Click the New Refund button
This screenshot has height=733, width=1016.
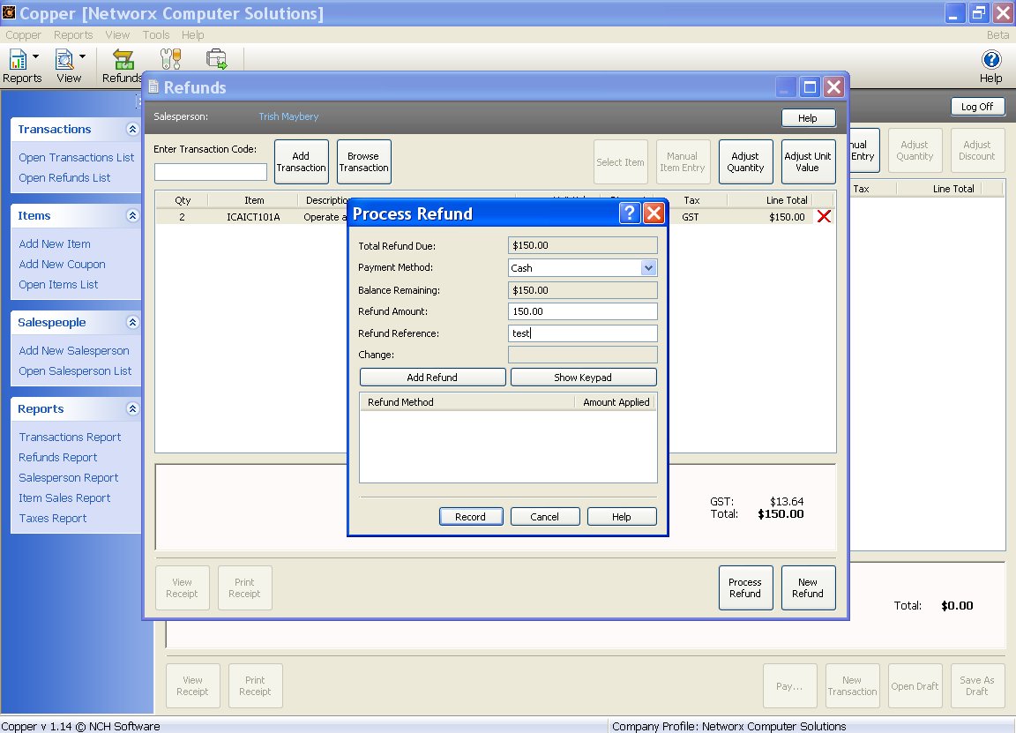point(807,587)
